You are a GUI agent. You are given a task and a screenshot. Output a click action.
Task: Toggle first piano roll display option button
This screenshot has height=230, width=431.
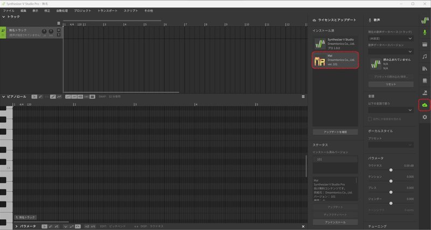click(68, 97)
